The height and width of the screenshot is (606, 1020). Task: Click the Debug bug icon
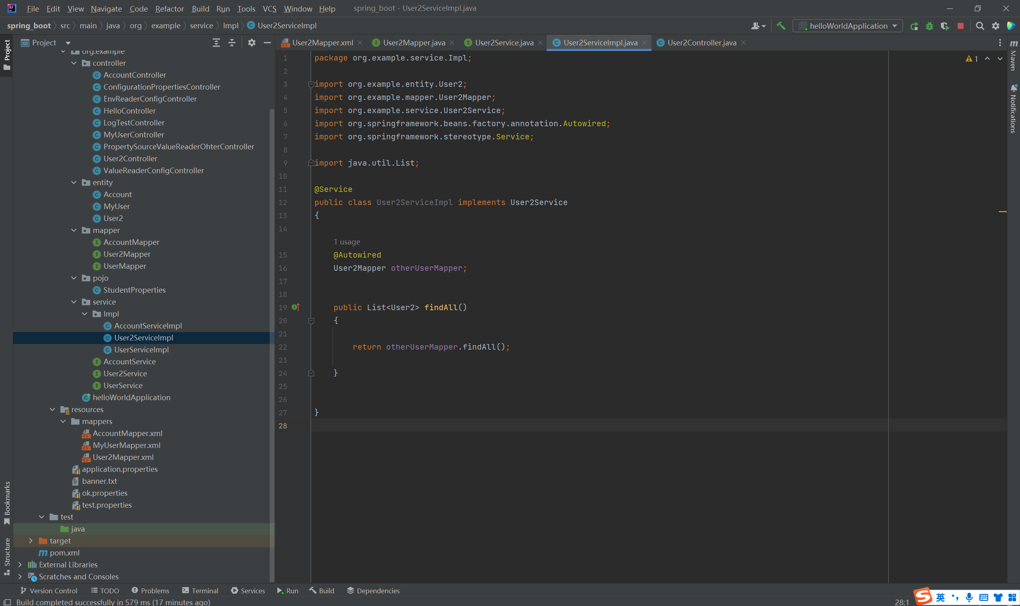[929, 26]
